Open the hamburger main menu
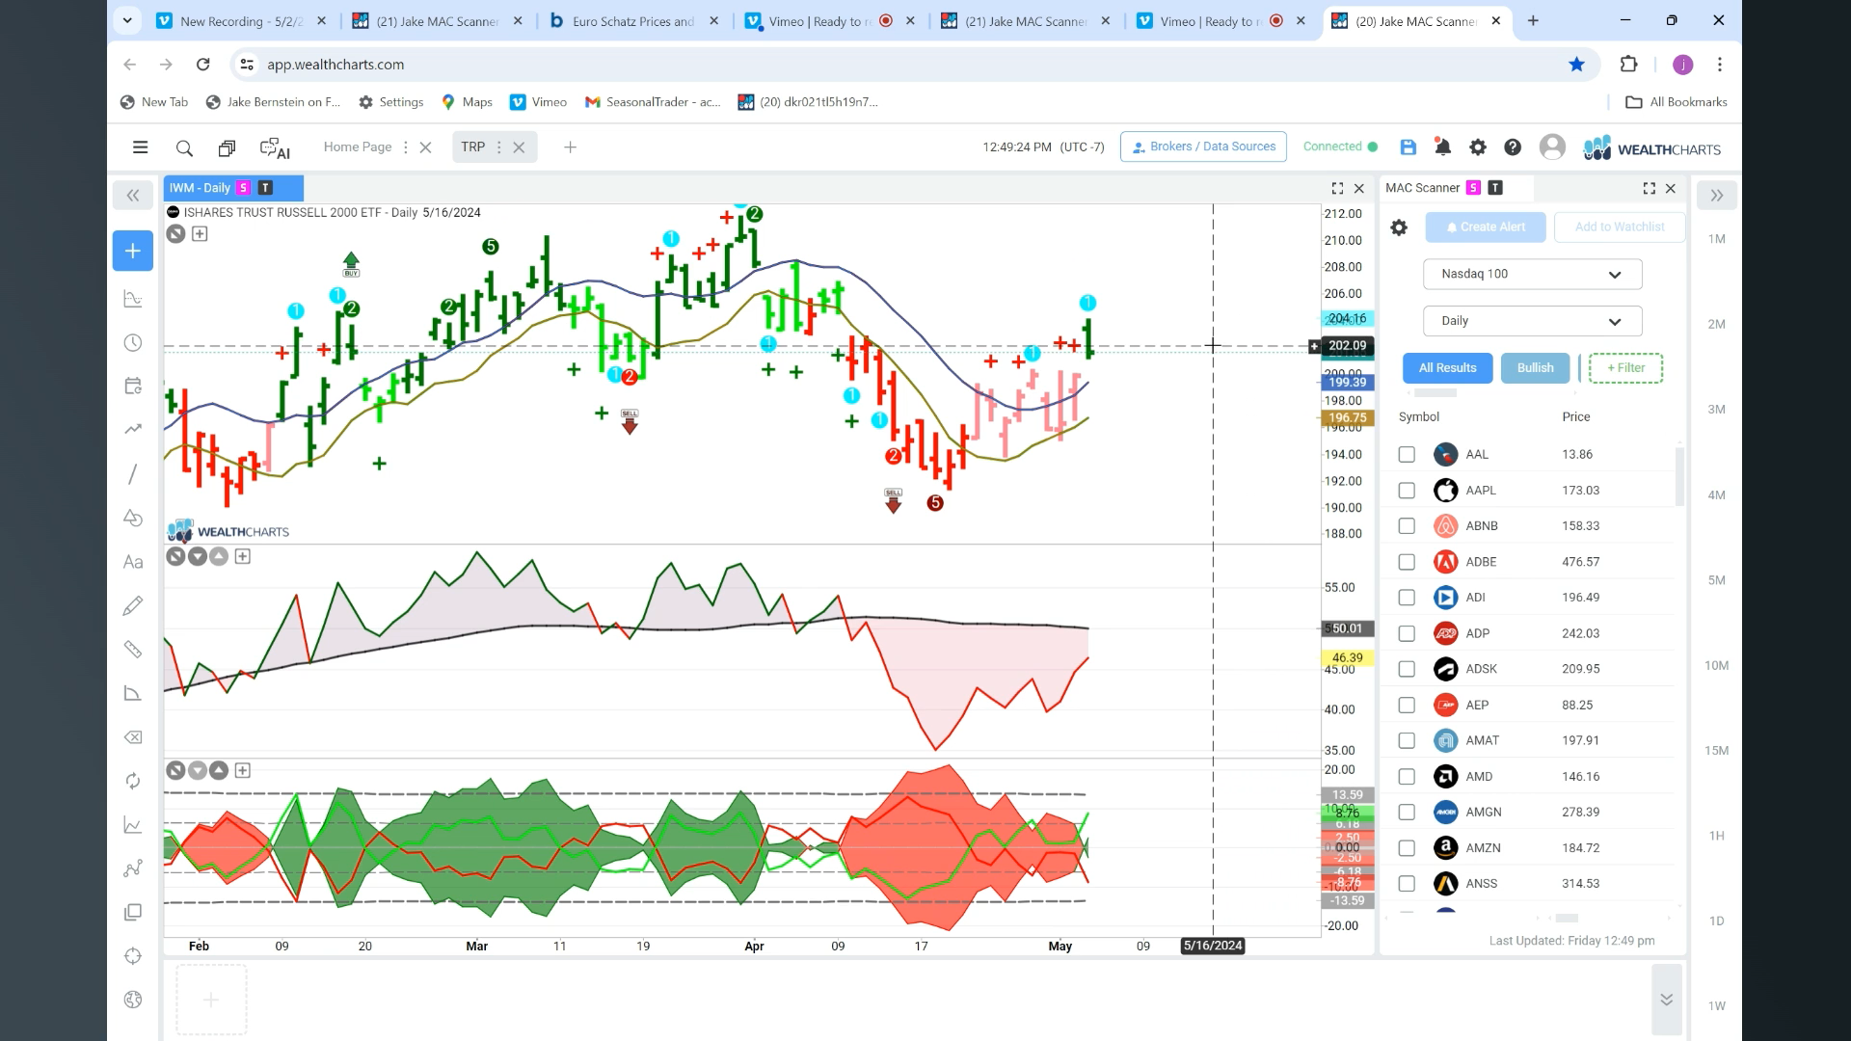This screenshot has height=1041, width=1851. [140, 147]
